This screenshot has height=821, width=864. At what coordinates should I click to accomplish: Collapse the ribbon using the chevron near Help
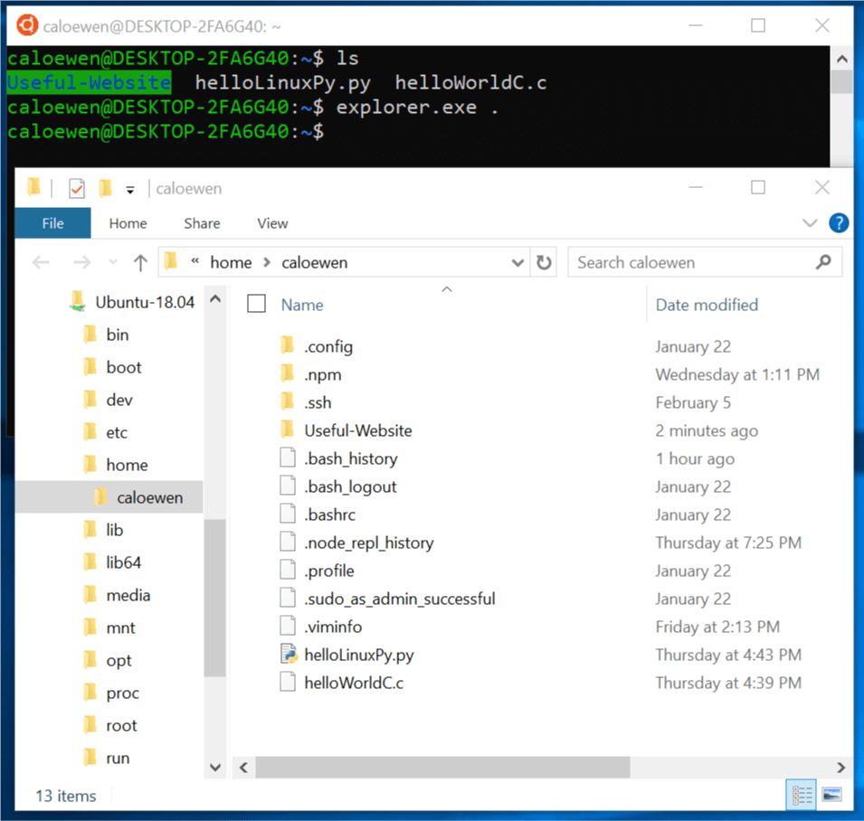pos(812,223)
